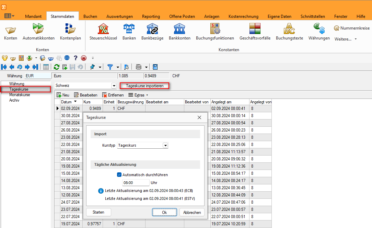Open the Reporting tab
Image resolution: width=372 pixels, height=228 pixels.
point(151,16)
